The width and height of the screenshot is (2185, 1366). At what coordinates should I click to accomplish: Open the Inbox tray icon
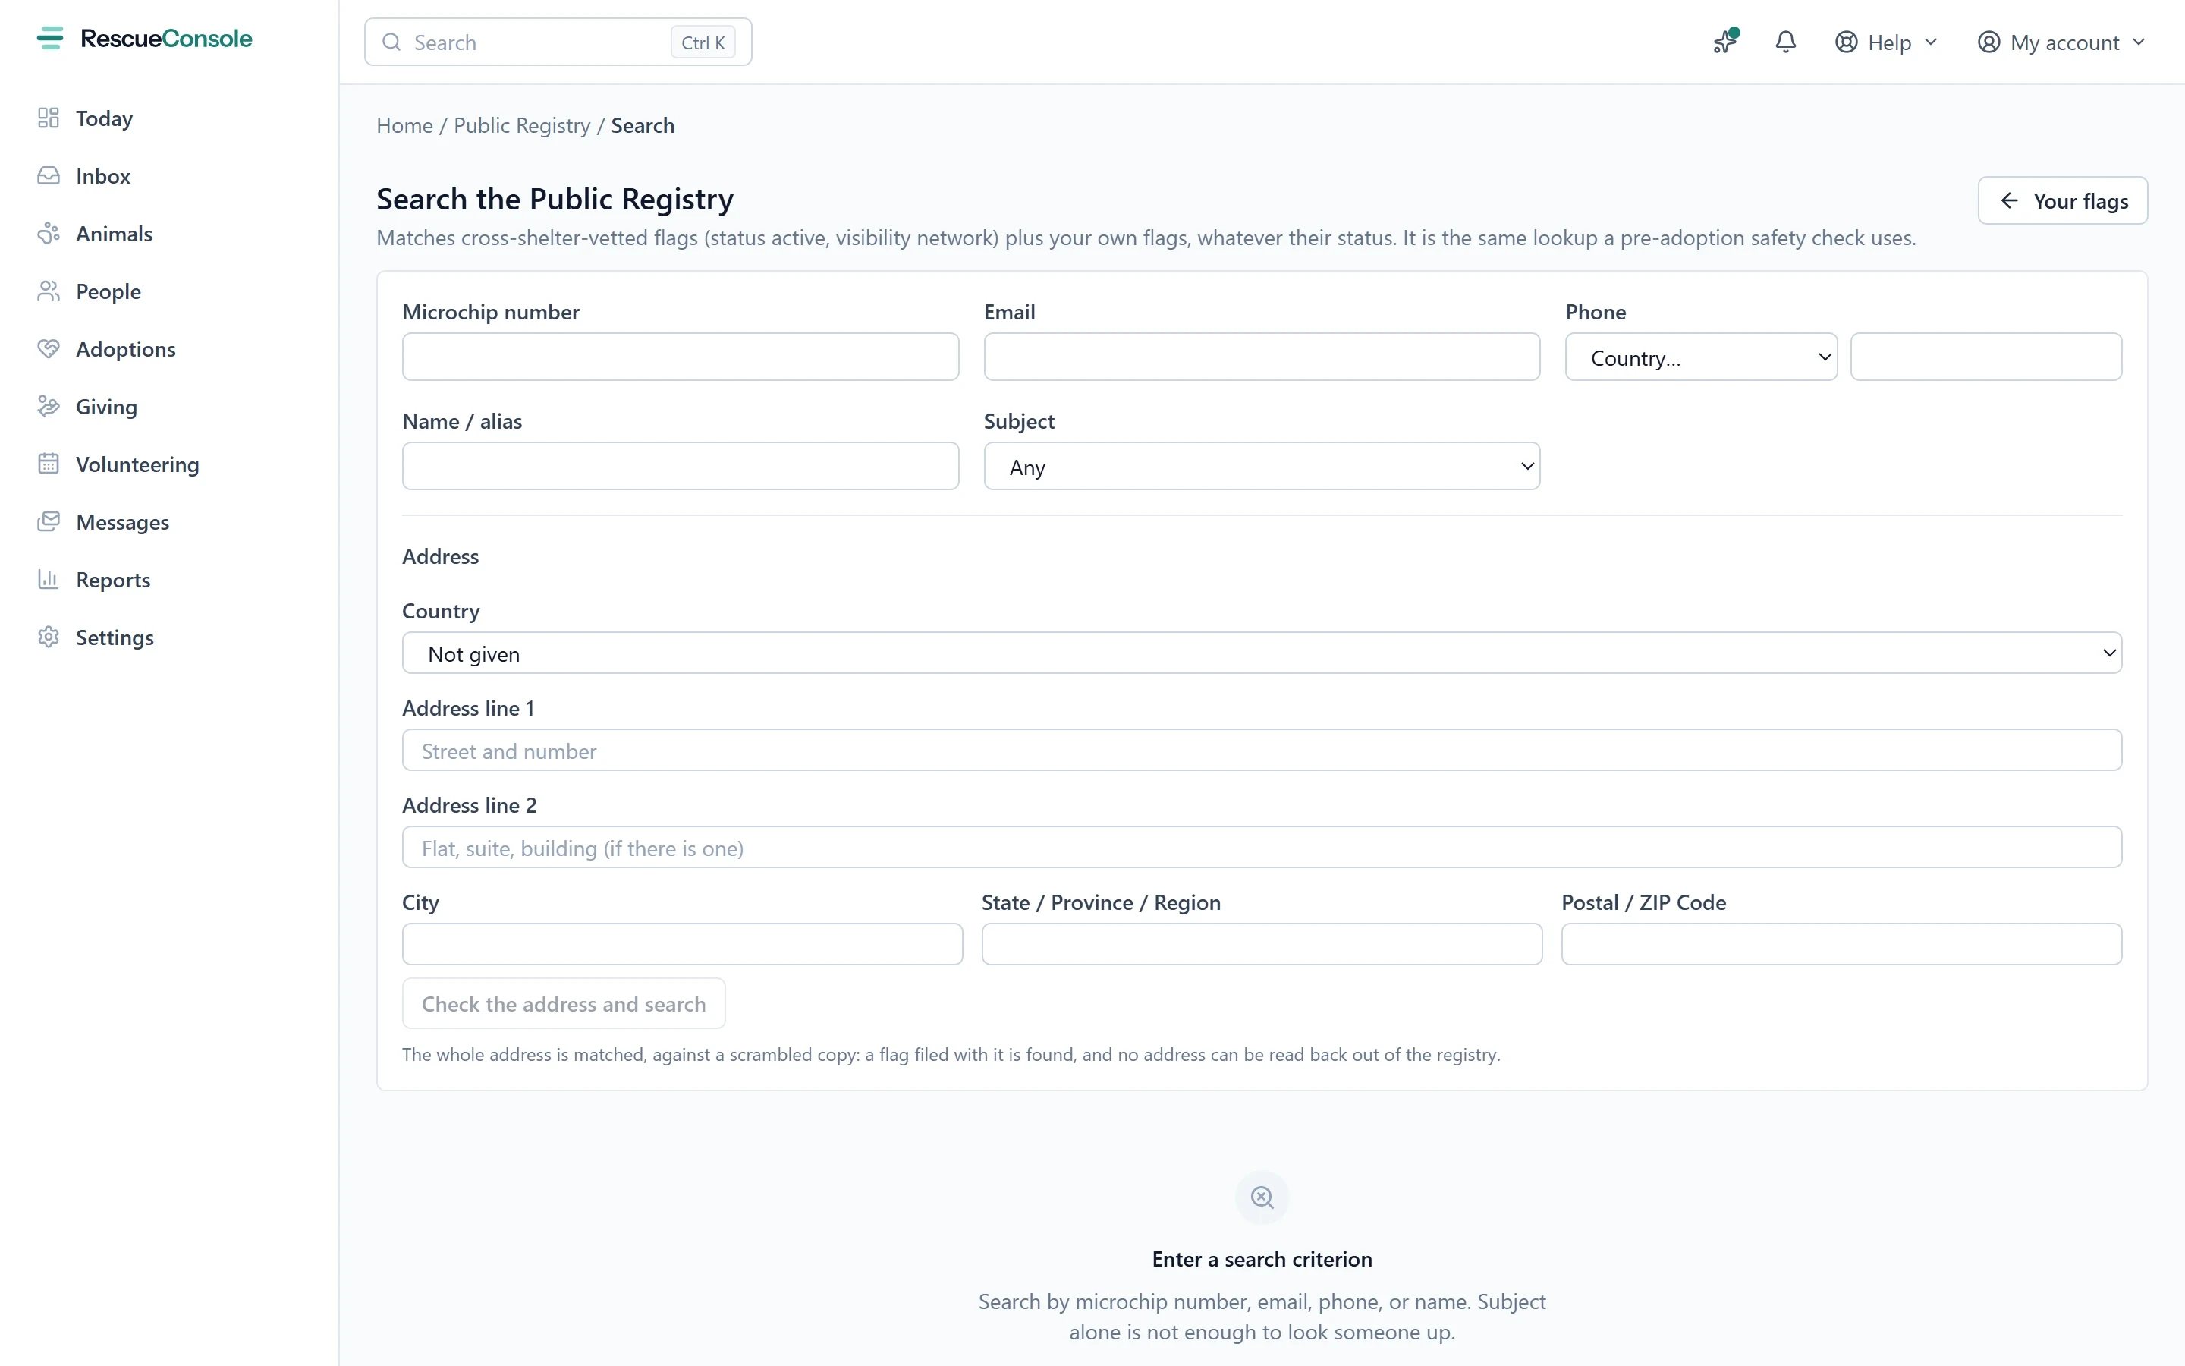49,176
